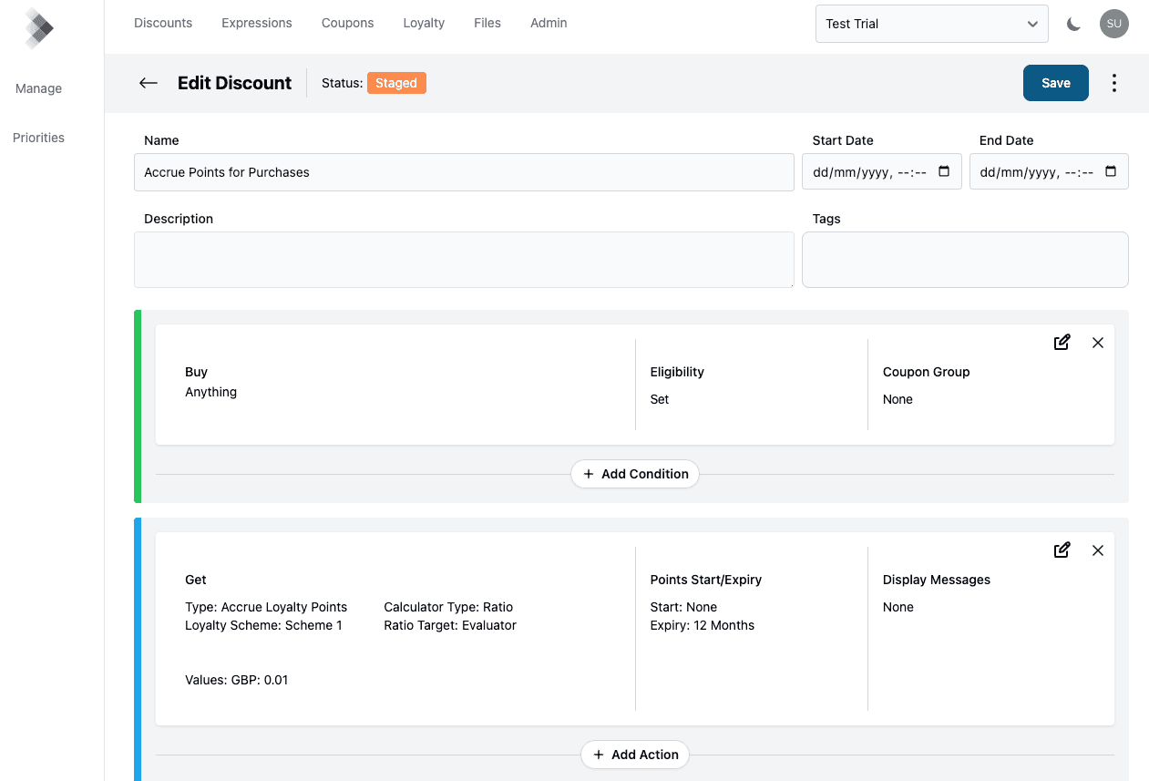Go to the Loyalty menu item
Screen dimensions: 1149x781
(x=424, y=23)
